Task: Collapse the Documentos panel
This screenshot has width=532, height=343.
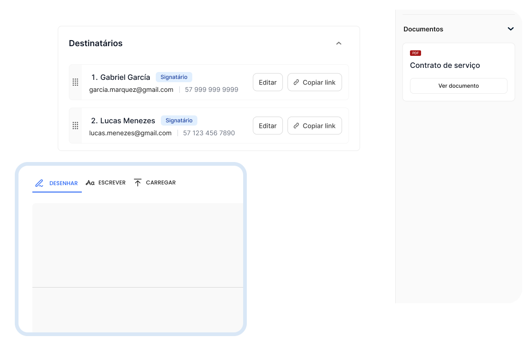Action: (510, 29)
